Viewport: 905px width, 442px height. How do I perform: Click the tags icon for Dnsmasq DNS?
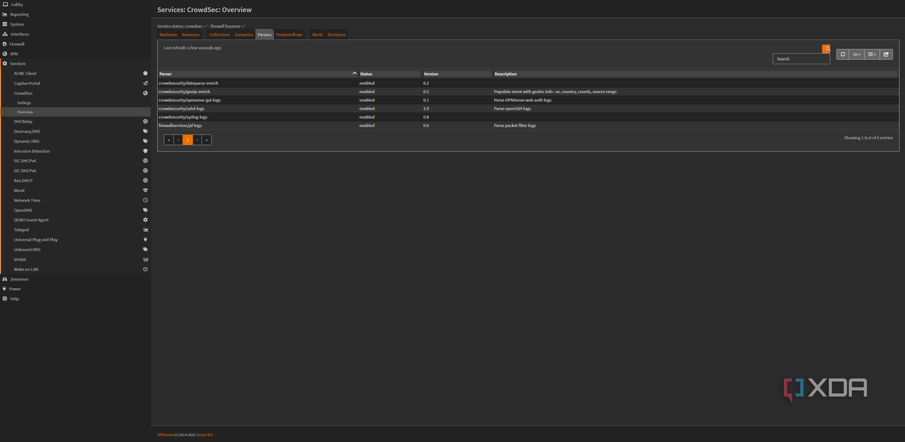(x=145, y=131)
